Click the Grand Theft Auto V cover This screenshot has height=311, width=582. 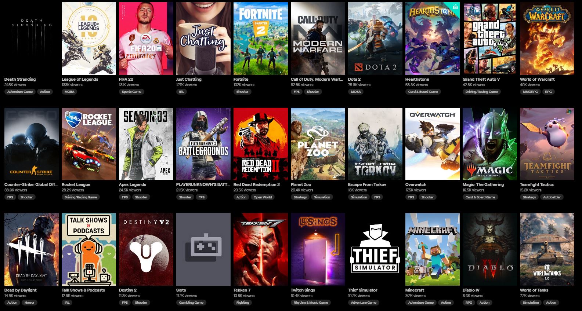[490, 39]
